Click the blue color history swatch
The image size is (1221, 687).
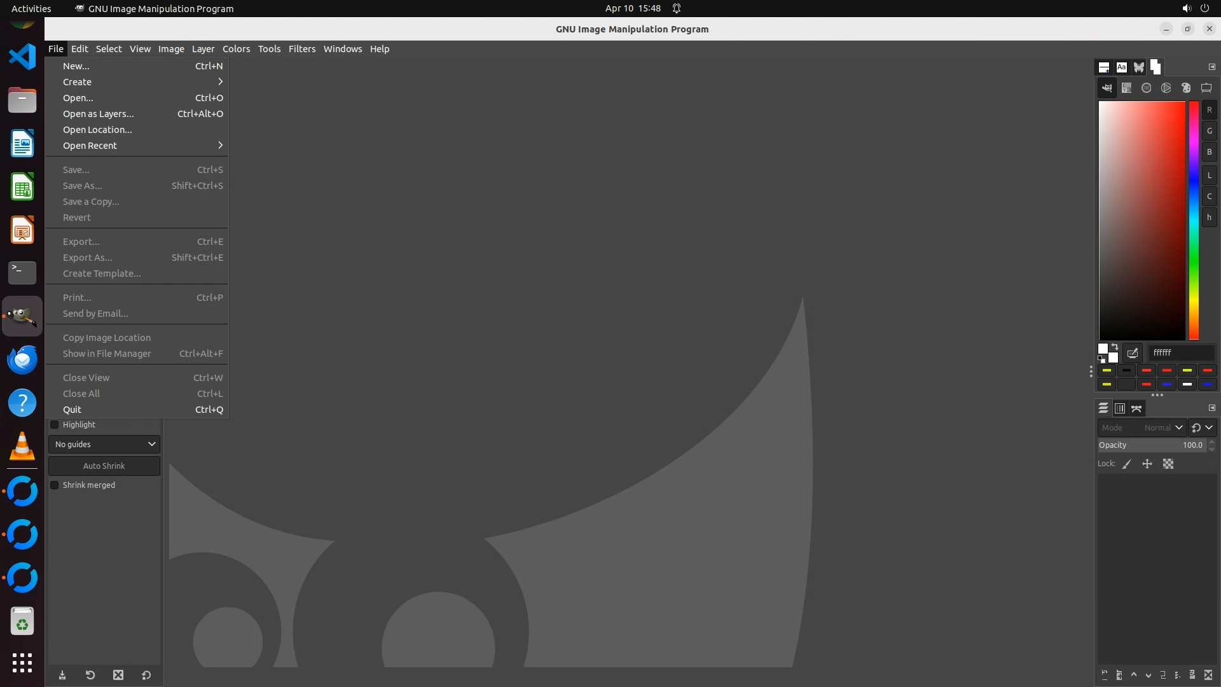point(1167,384)
